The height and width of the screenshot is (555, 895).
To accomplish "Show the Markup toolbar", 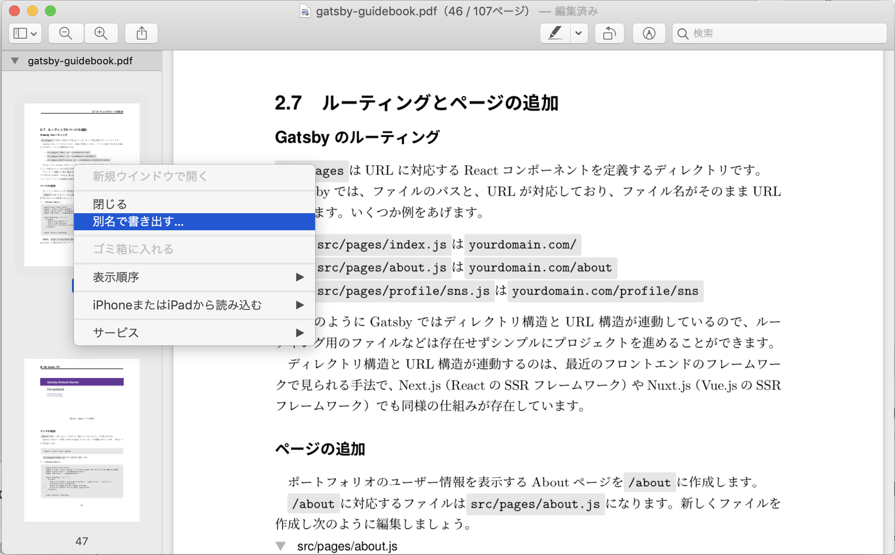I will 649,33.
